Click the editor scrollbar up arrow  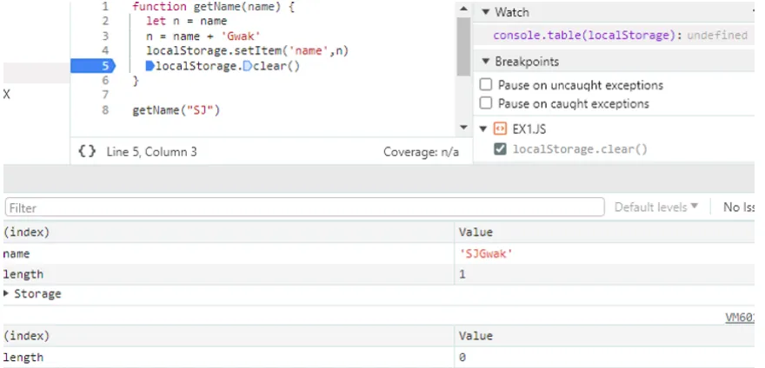click(x=463, y=9)
